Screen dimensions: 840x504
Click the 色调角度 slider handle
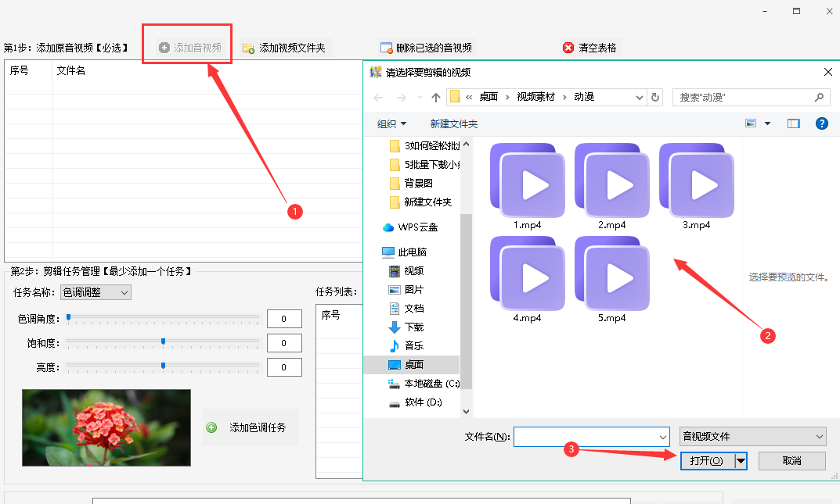click(x=69, y=317)
